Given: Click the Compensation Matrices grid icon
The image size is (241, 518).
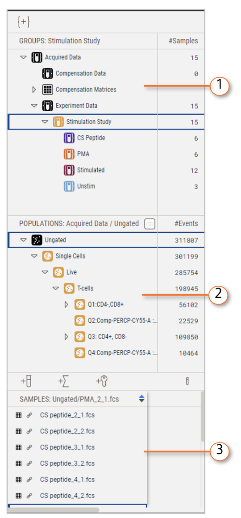Looking at the screenshot, I should tap(48, 89).
